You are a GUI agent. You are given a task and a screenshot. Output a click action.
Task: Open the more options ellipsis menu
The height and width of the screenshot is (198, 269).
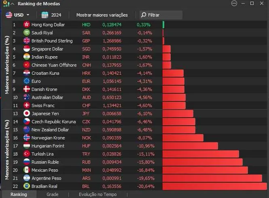[234, 4]
